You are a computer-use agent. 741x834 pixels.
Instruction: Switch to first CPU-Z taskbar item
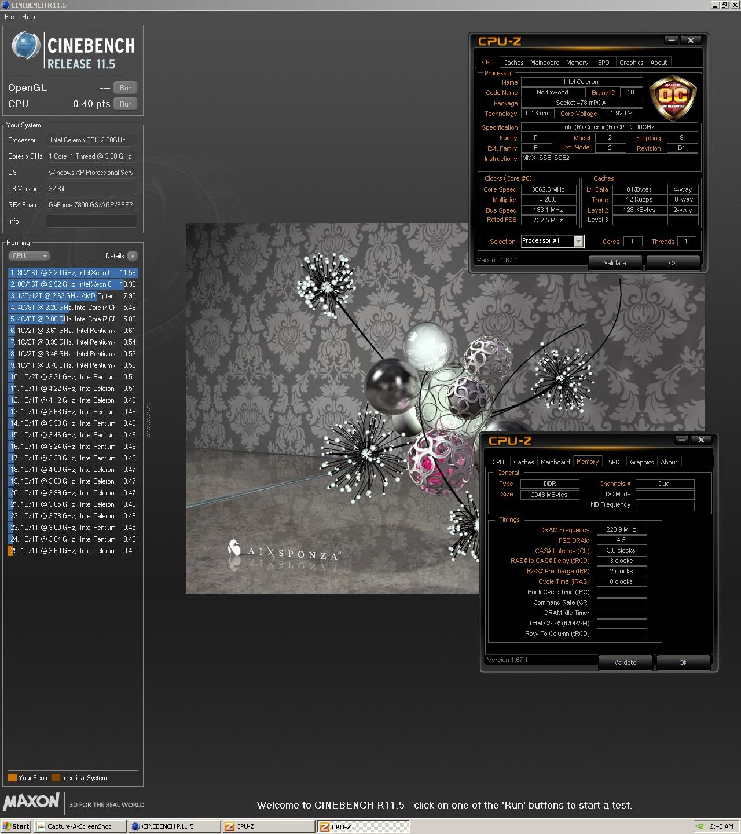click(x=269, y=826)
